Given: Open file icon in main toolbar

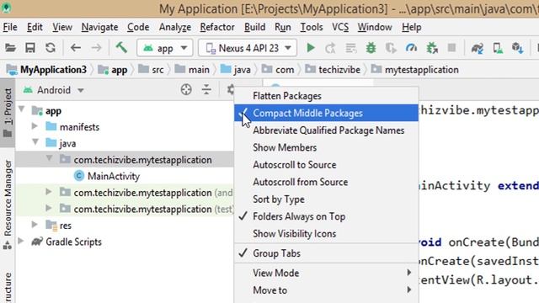Looking at the screenshot, I should point(10,48).
